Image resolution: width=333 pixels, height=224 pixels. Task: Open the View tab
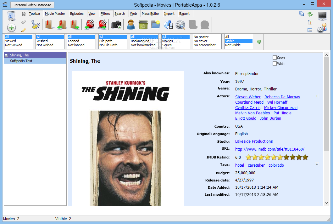tap(92, 14)
